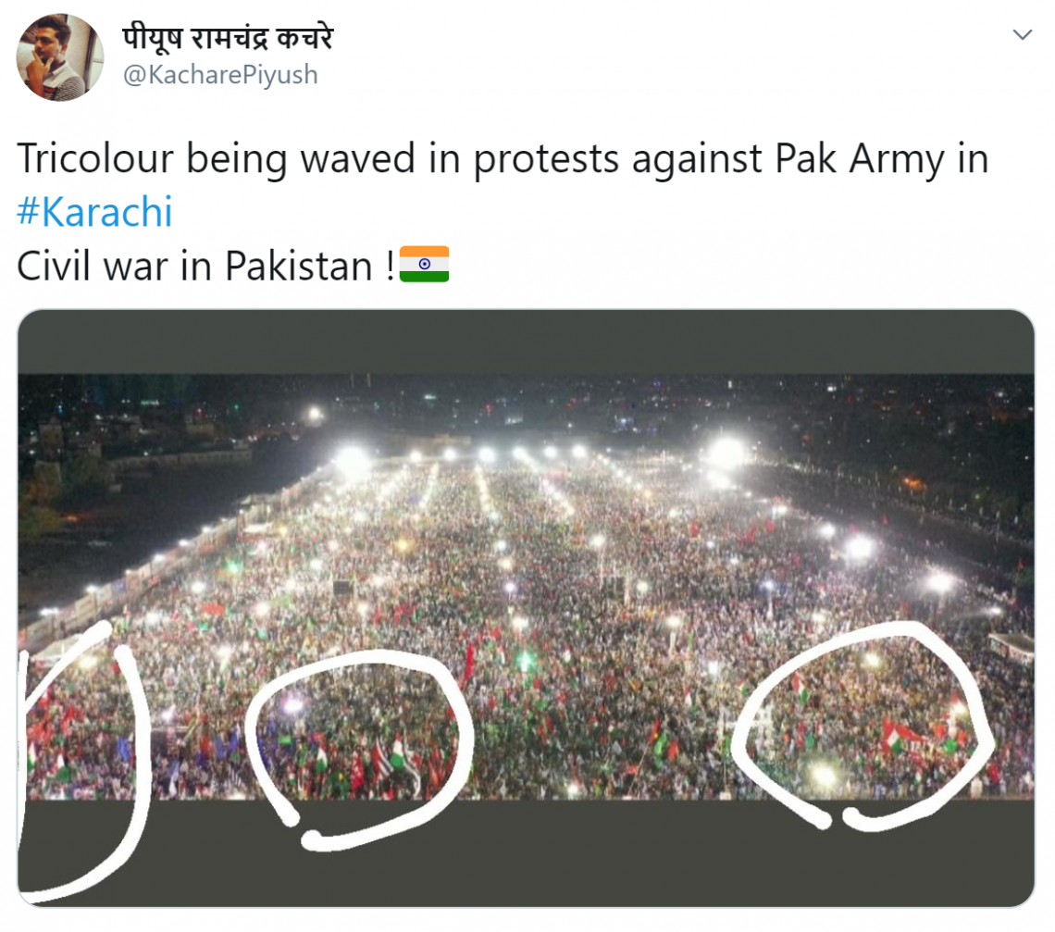Click the right white-circled flags area
The width and height of the screenshot is (1055, 932).
pyautogui.click(x=862, y=726)
